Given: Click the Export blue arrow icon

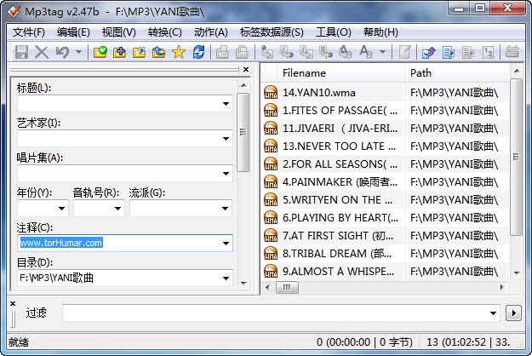Looking at the screenshot, I should click(x=428, y=52).
